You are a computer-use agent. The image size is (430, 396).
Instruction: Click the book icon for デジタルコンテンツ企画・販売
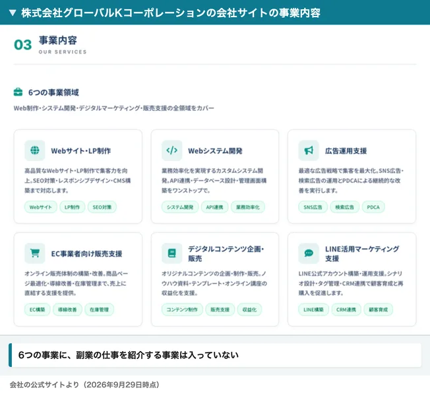[171, 253]
